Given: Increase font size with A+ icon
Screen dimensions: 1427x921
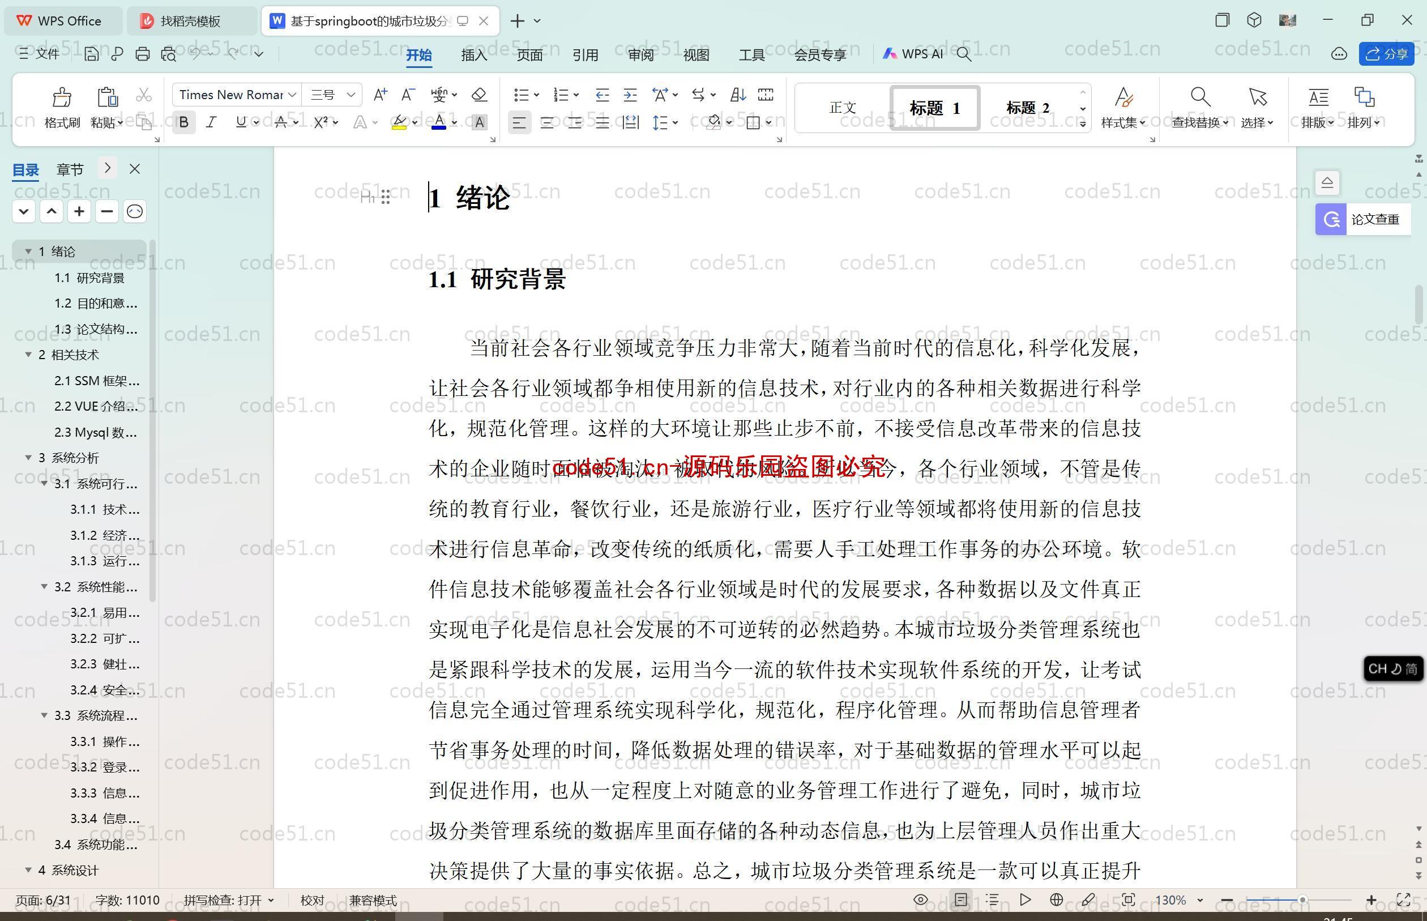Looking at the screenshot, I should pyautogui.click(x=380, y=95).
